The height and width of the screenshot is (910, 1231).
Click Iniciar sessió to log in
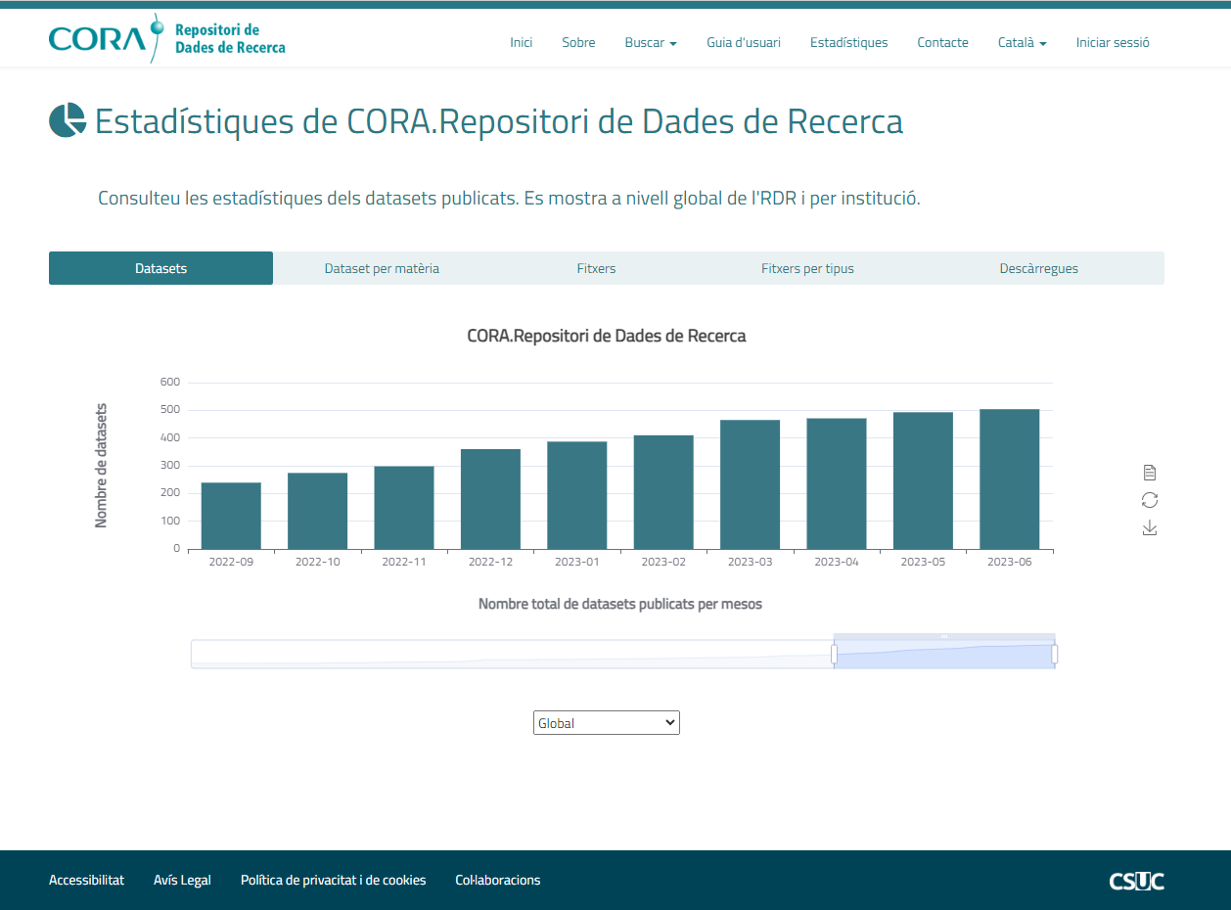[1113, 42]
